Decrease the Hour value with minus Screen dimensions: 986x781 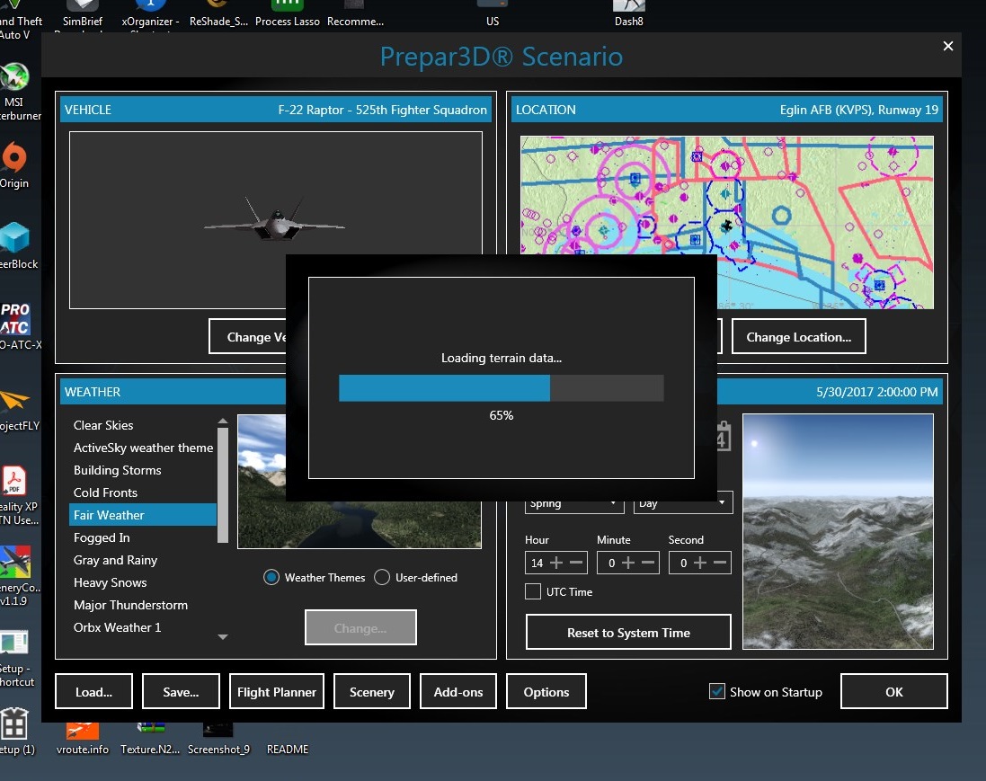coord(576,563)
